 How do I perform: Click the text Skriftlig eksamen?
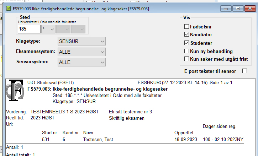(127, 118)
